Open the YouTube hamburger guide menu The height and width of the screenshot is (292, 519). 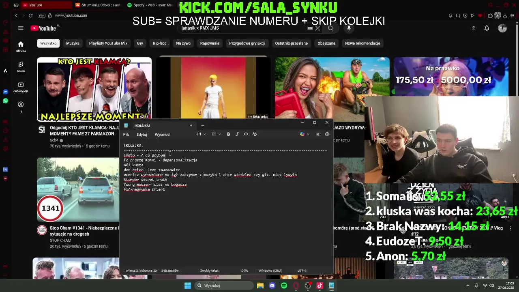[21, 28]
